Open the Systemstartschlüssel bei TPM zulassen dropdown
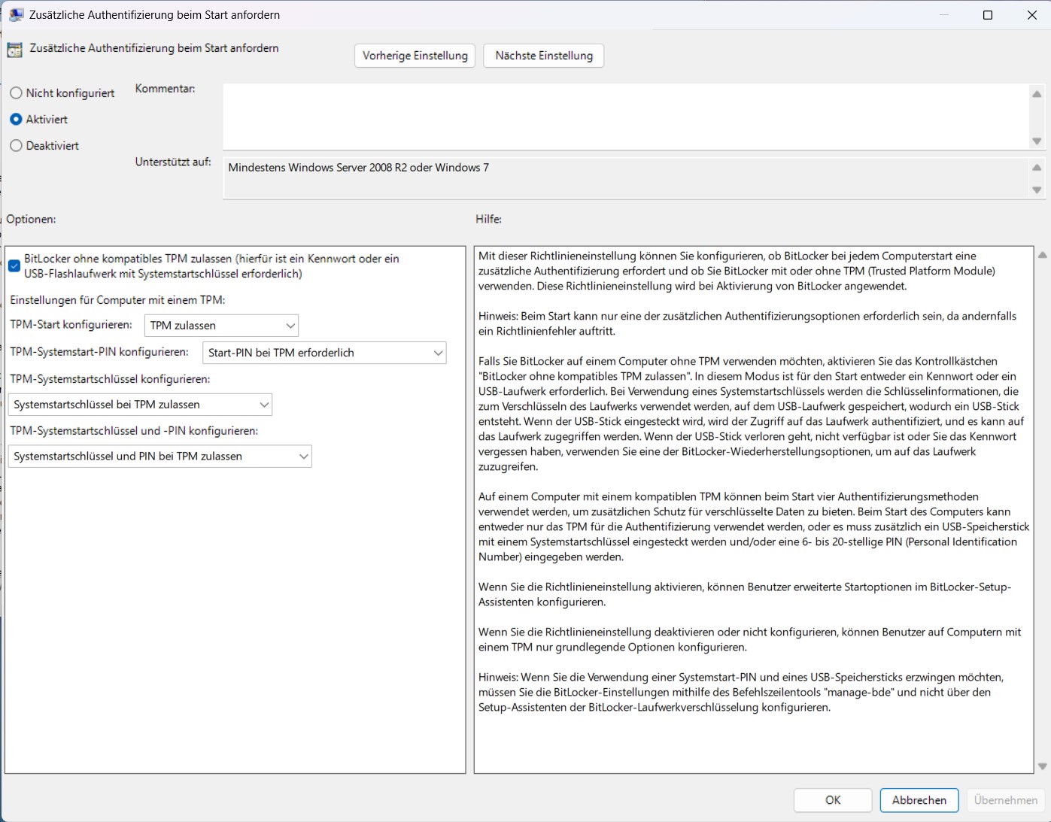 coord(140,405)
